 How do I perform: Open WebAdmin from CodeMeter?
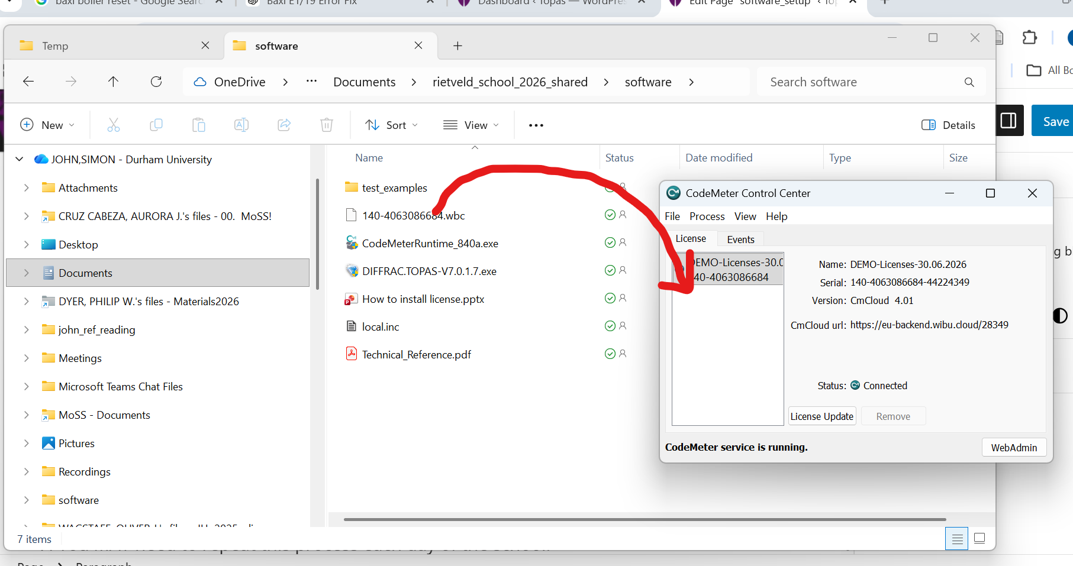point(1014,448)
